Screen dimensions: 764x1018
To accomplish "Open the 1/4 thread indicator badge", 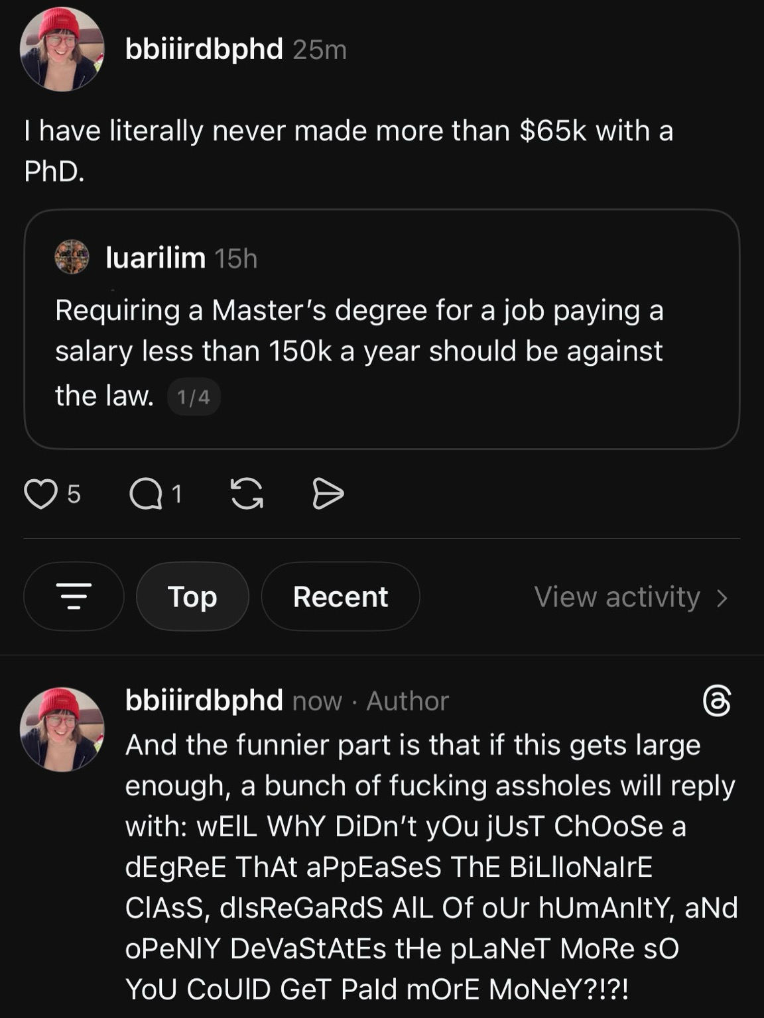I will (x=194, y=397).
